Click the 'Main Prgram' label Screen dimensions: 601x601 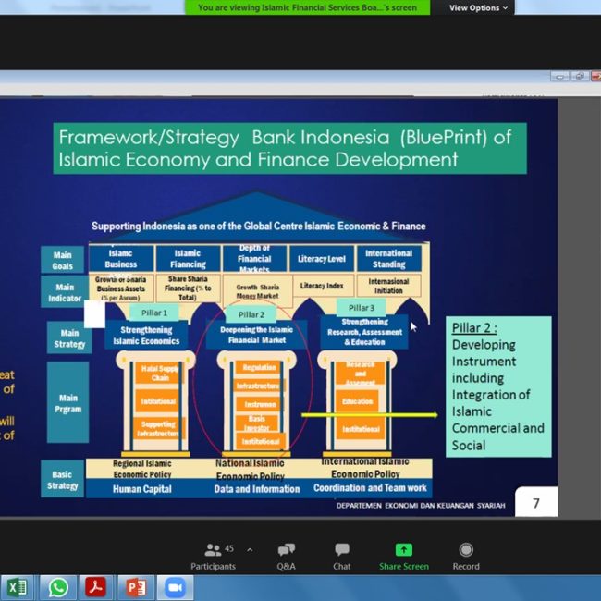coord(67,402)
